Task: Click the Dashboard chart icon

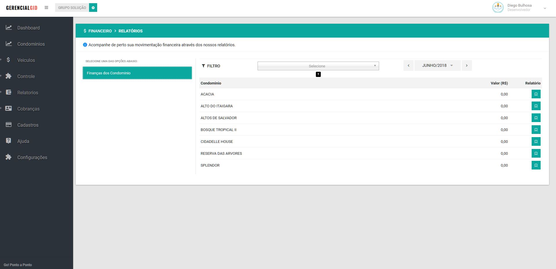Action: pyautogui.click(x=9, y=27)
